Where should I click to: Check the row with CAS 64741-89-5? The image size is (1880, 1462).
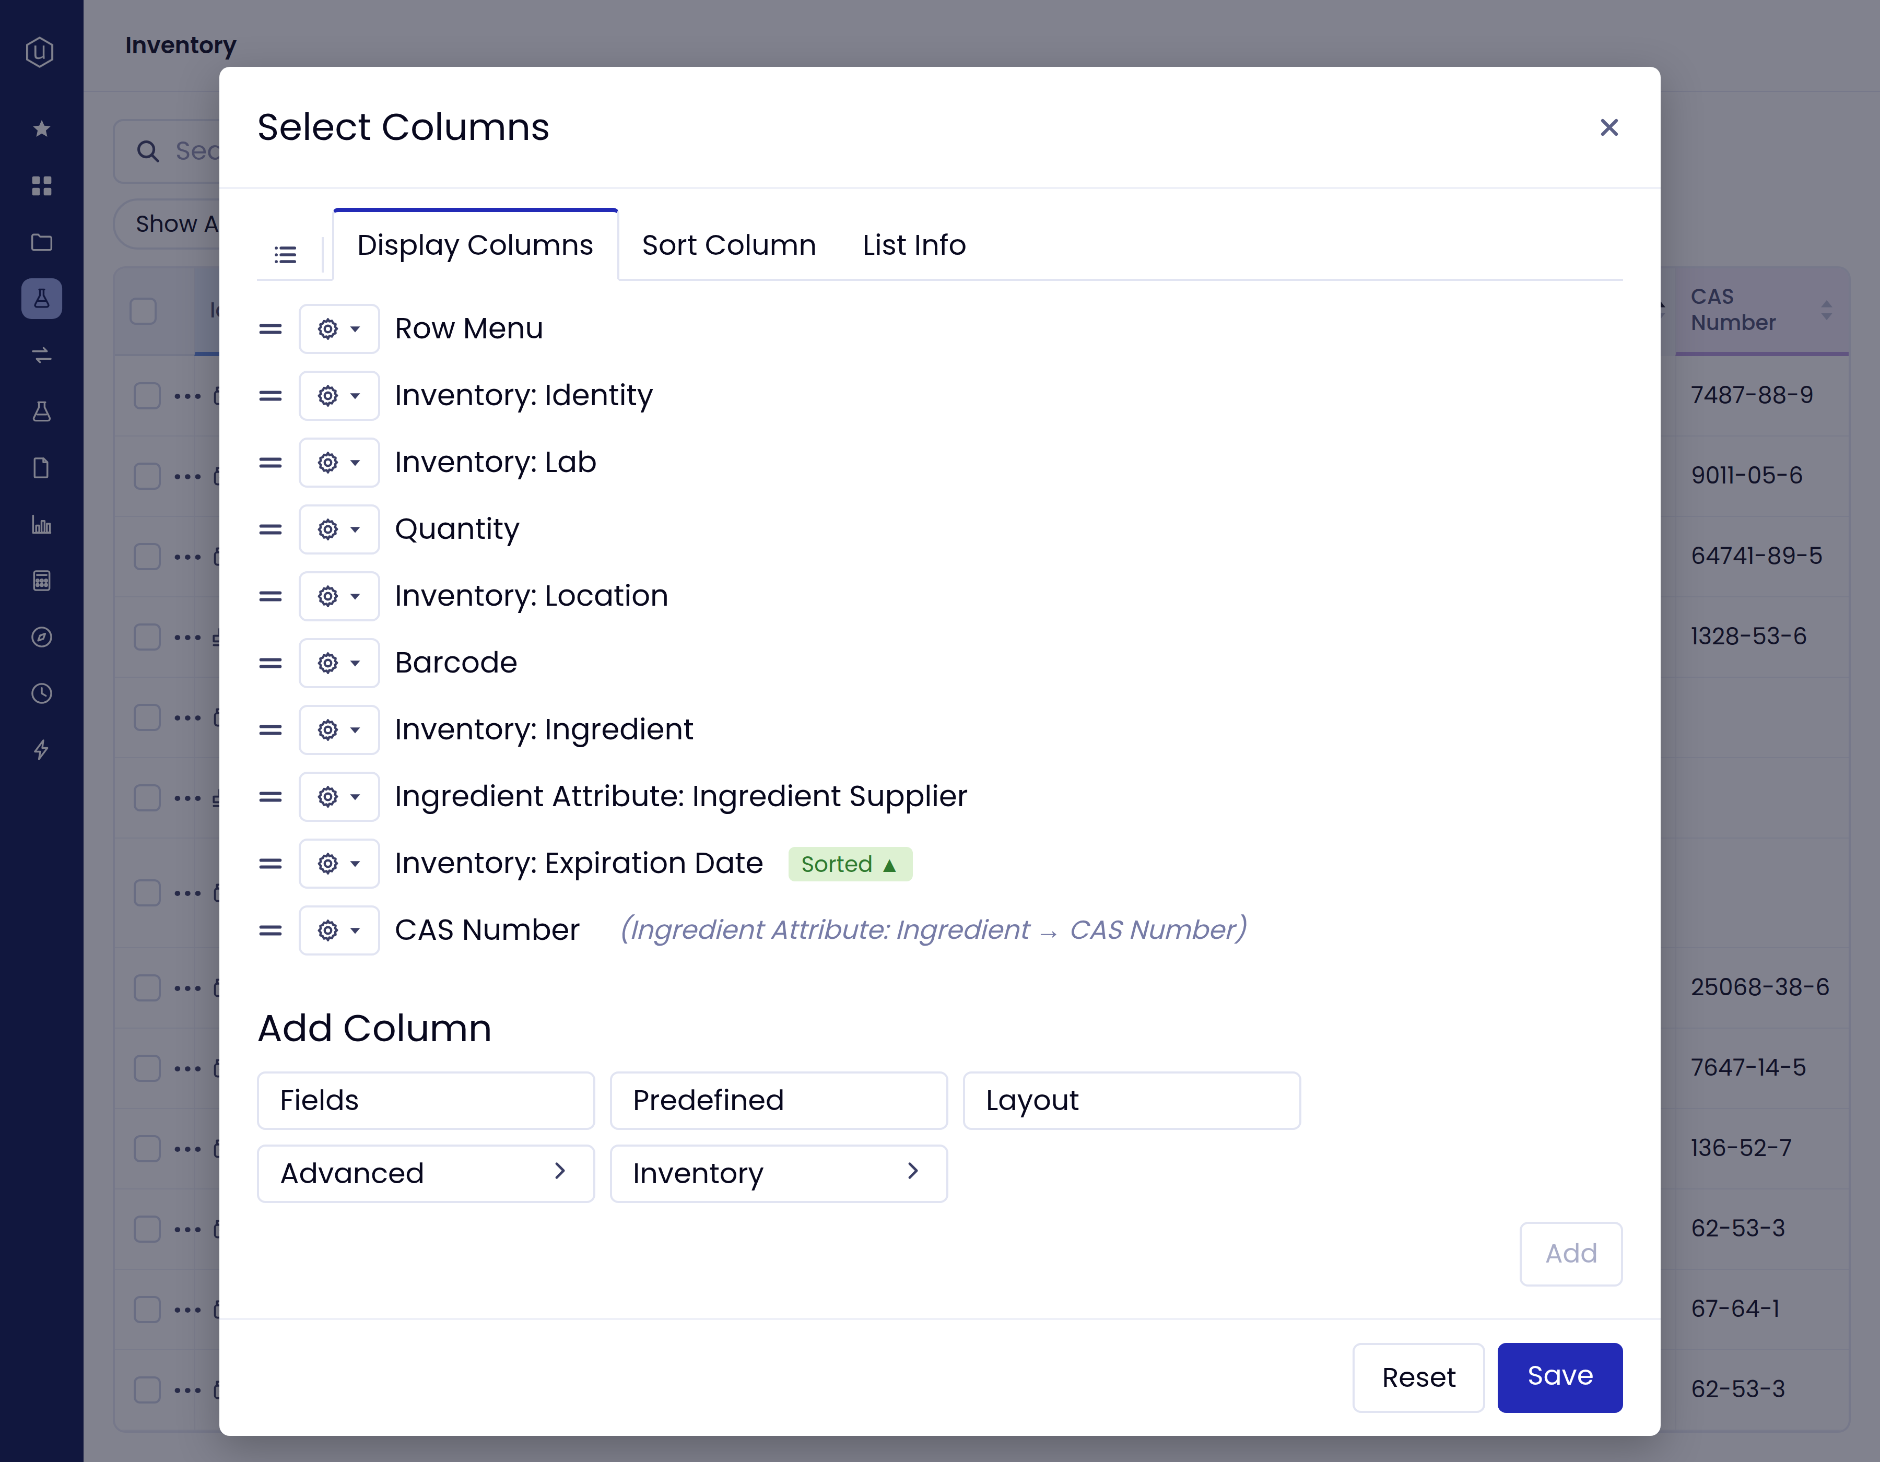tap(147, 556)
